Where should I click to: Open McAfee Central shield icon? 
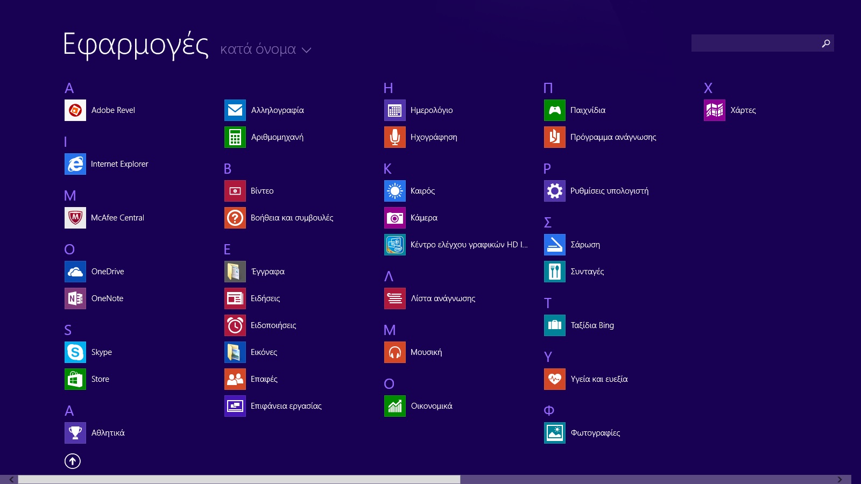[x=75, y=218]
